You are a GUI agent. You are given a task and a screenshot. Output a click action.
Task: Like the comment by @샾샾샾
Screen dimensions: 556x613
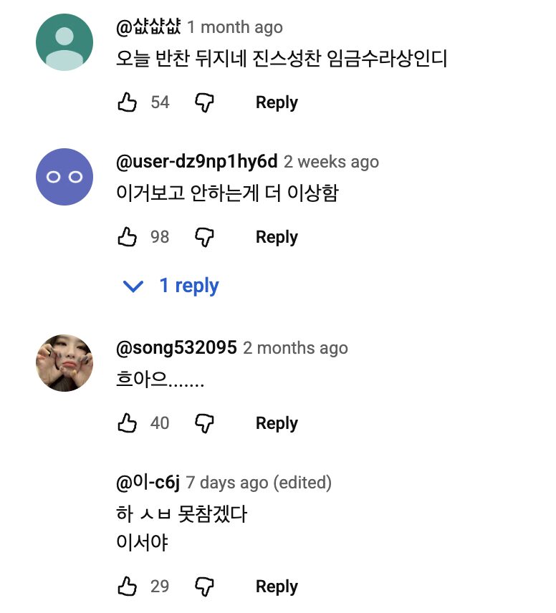point(128,102)
